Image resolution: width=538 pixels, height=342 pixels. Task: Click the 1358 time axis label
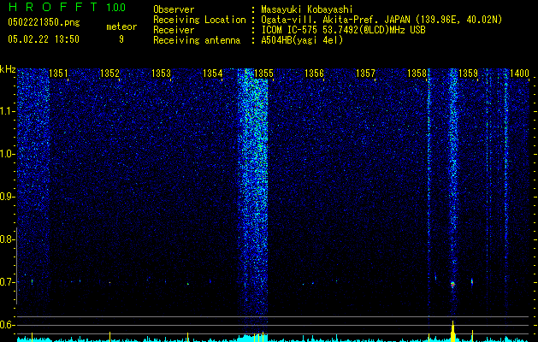tap(417, 74)
